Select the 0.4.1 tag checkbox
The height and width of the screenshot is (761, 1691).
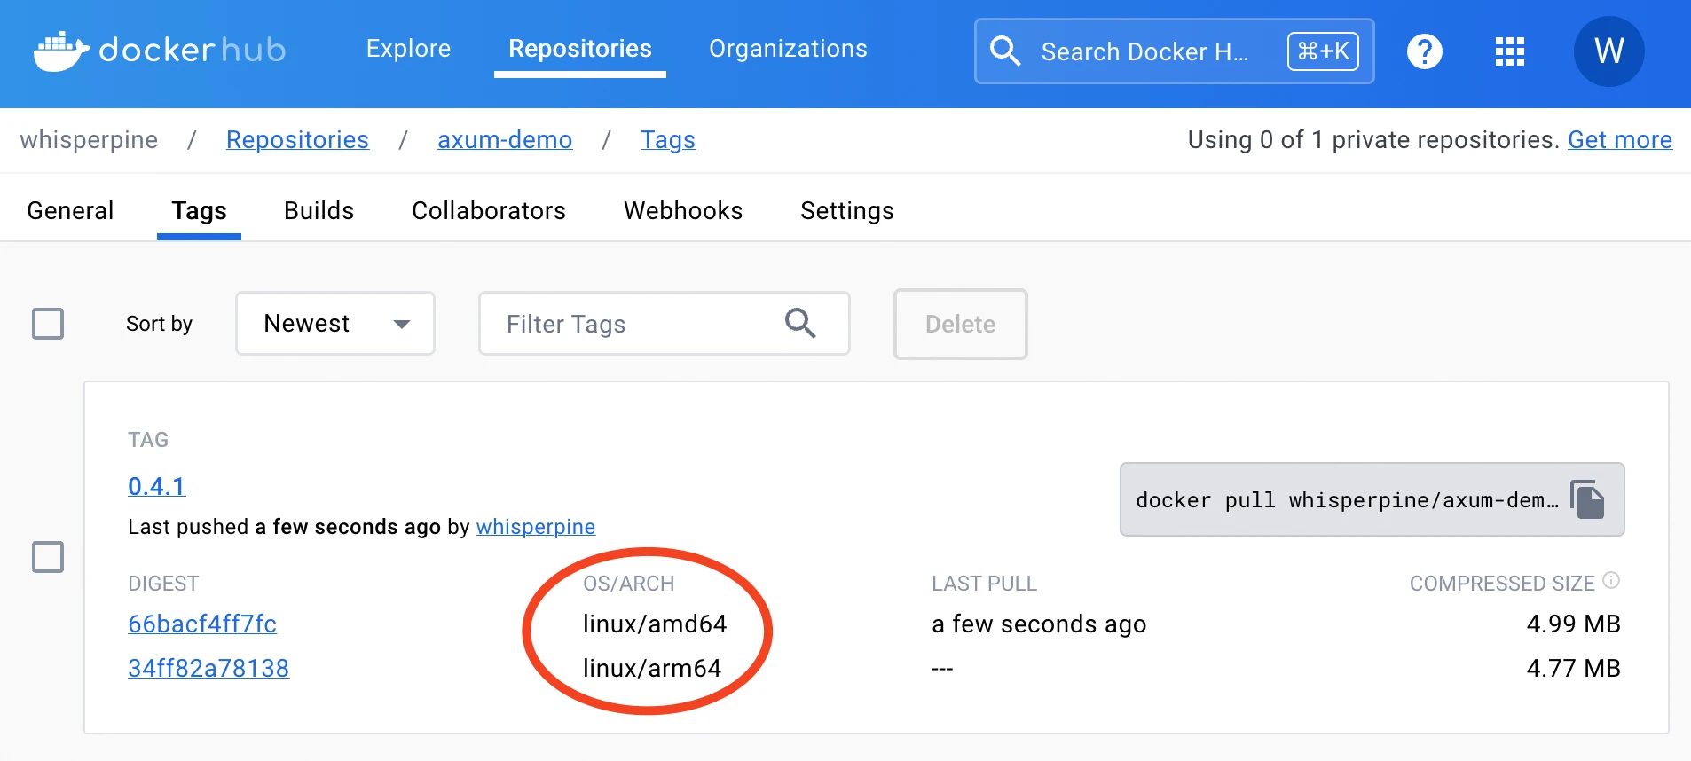(48, 557)
